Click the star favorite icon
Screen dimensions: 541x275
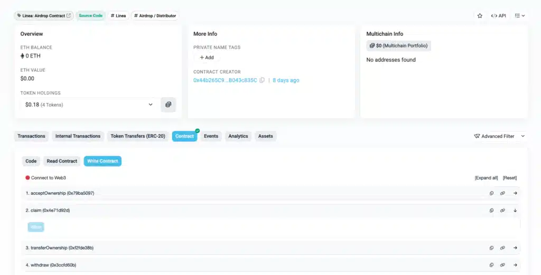click(480, 16)
